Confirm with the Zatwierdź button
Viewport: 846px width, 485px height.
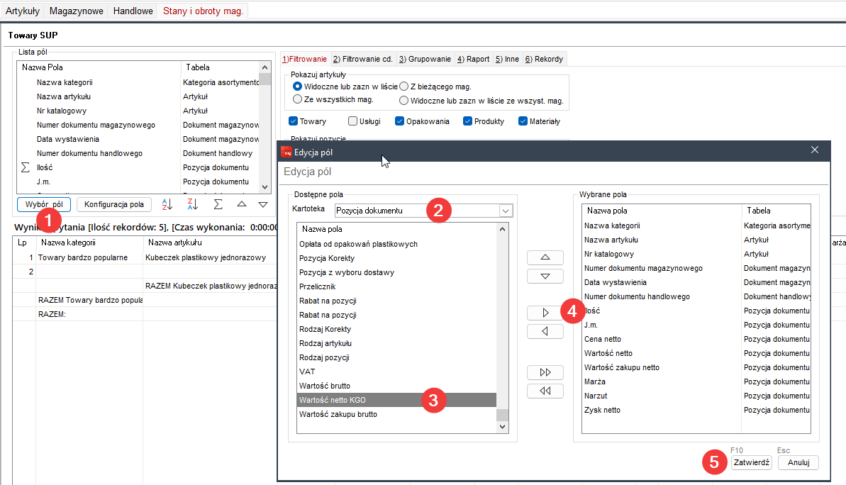(751, 462)
